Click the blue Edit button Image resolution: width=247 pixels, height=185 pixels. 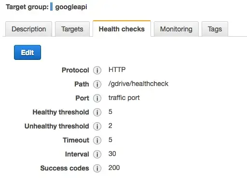tap(27, 53)
